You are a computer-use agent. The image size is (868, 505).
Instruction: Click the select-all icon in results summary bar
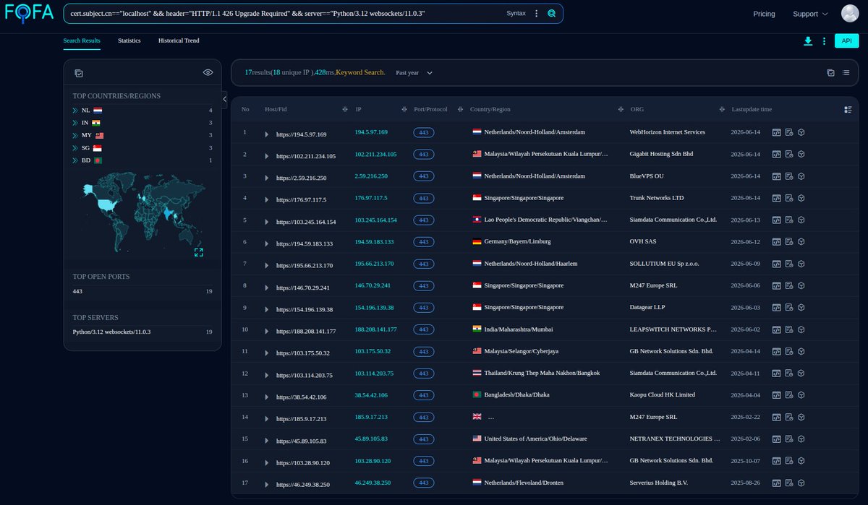(830, 73)
